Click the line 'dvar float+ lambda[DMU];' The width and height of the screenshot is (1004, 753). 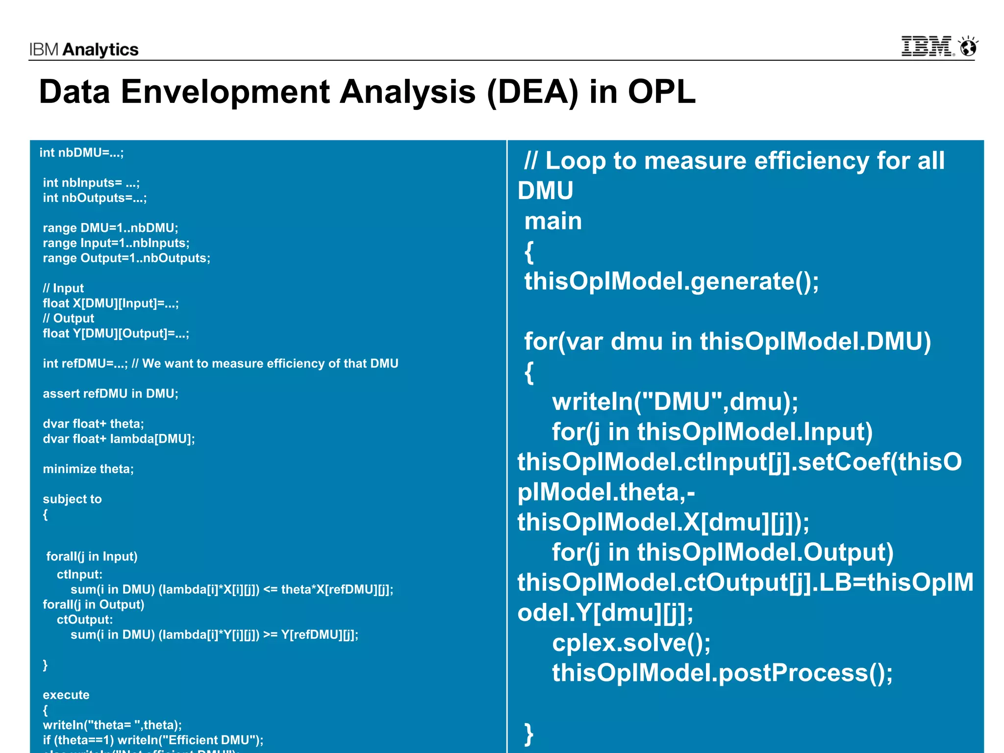tap(119, 439)
